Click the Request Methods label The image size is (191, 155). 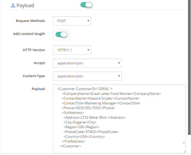31,21
